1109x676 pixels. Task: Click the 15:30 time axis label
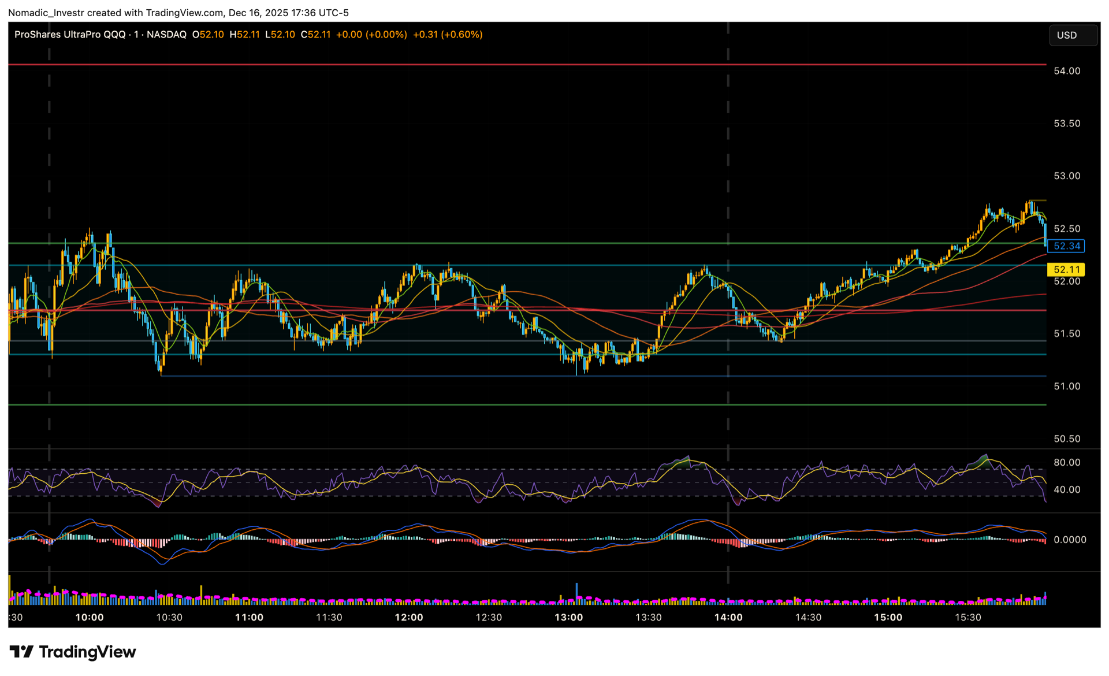[x=967, y=618]
